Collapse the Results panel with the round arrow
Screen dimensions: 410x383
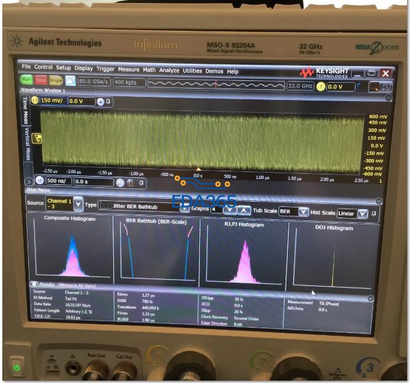tap(370, 298)
